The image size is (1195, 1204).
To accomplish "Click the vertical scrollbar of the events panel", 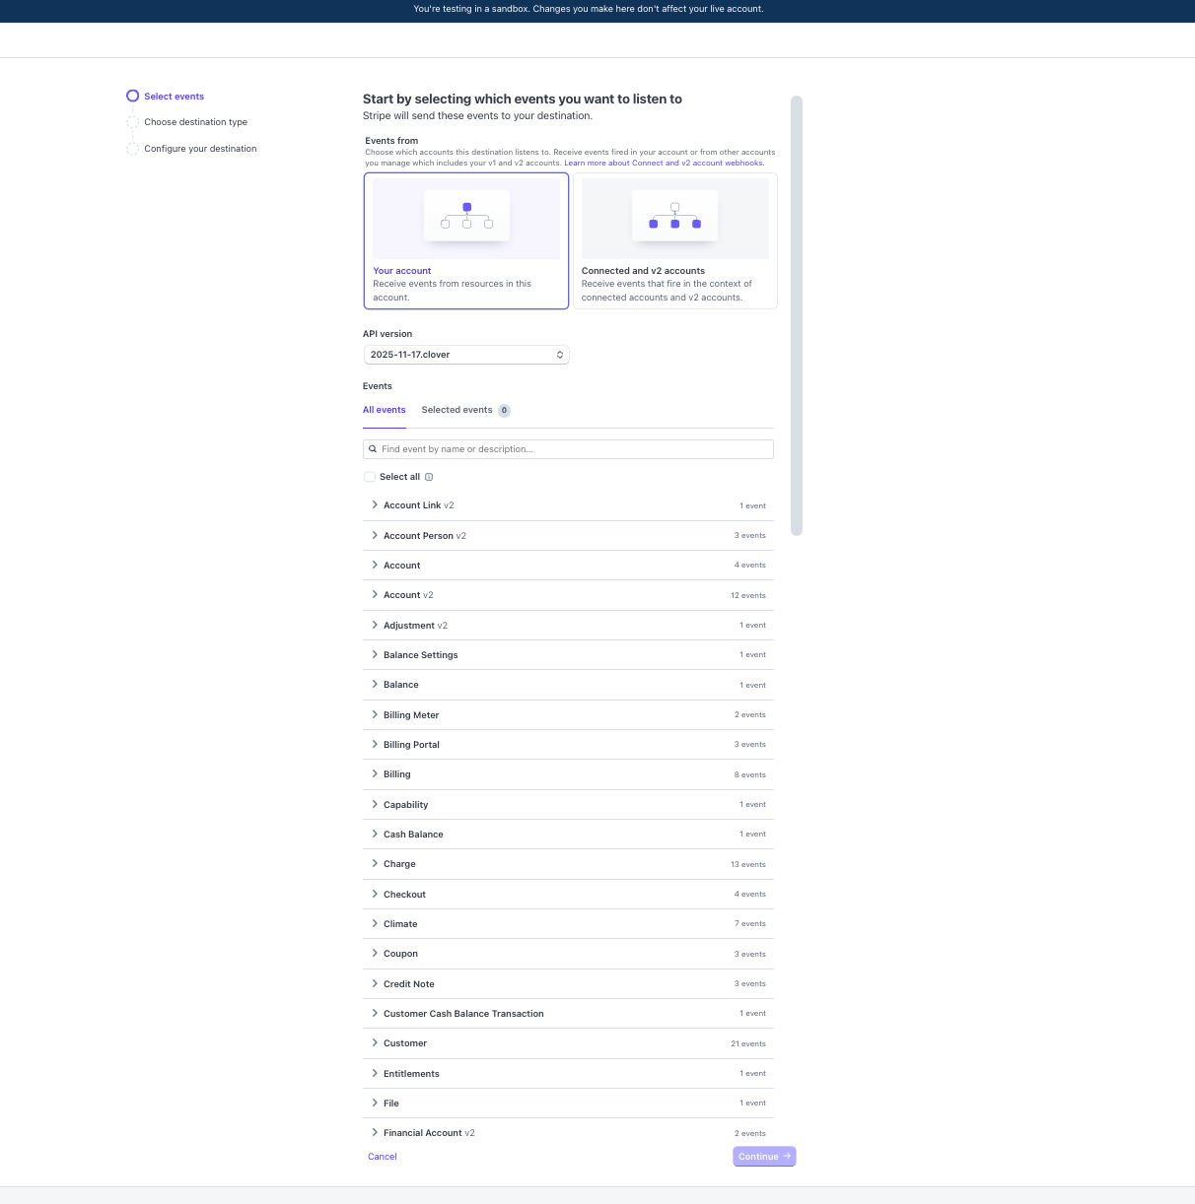I will tap(797, 315).
